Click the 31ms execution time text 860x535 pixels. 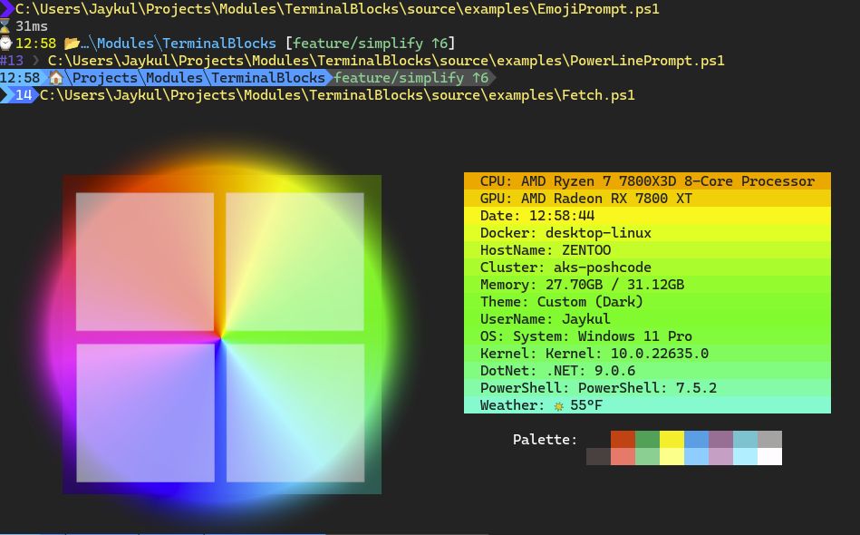click(31, 25)
